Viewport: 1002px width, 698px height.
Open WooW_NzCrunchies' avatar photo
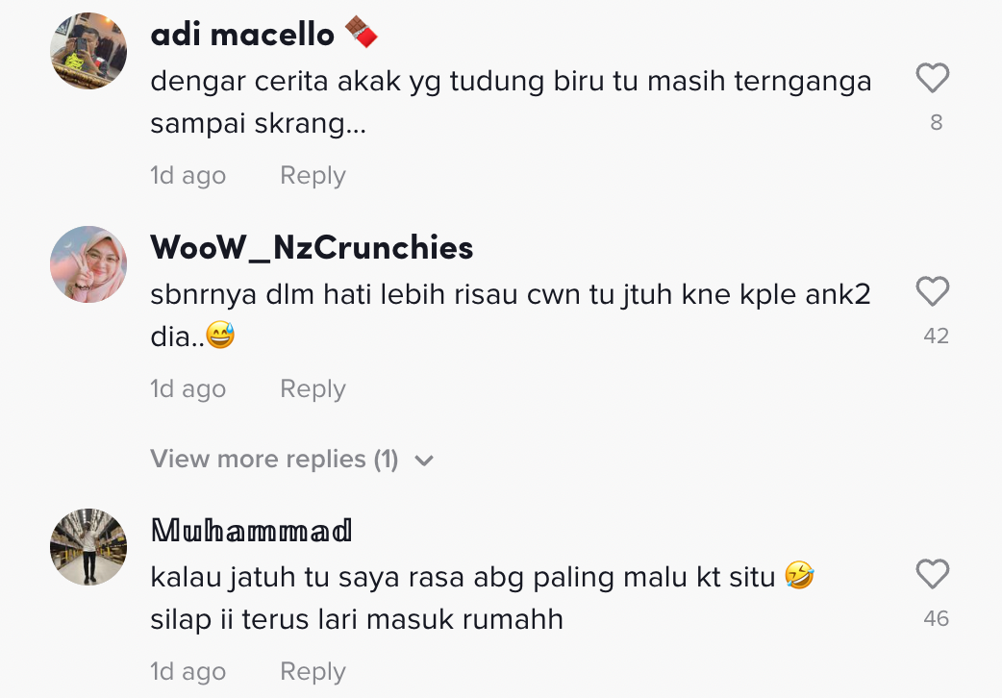click(x=88, y=264)
